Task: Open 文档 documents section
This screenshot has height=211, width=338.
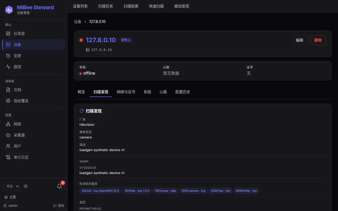Action: tap(34, 90)
